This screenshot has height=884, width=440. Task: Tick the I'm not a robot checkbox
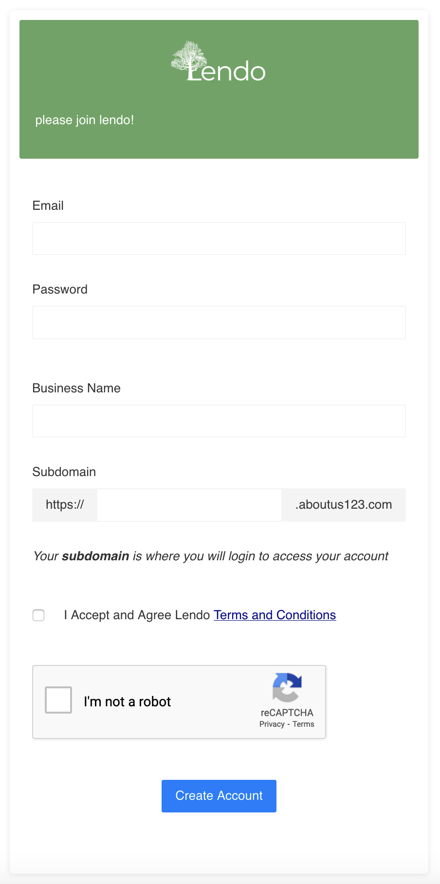(x=58, y=700)
